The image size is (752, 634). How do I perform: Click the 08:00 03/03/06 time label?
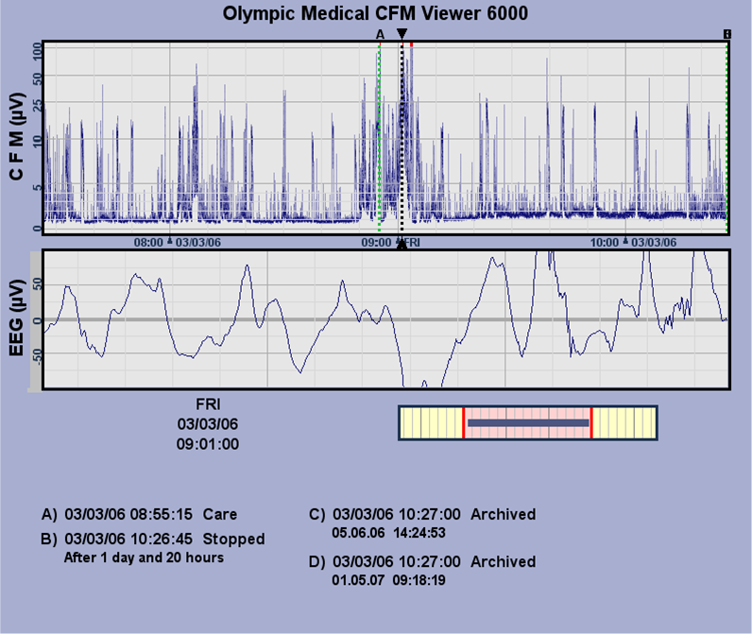click(x=177, y=242)
